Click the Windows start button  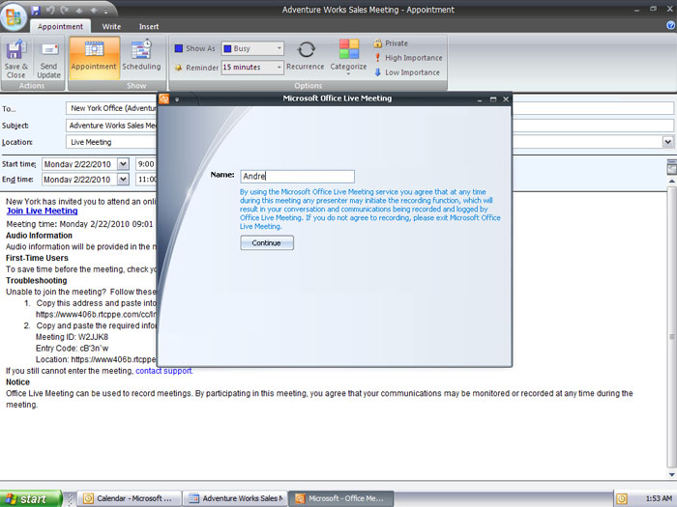tap(31, 499)
